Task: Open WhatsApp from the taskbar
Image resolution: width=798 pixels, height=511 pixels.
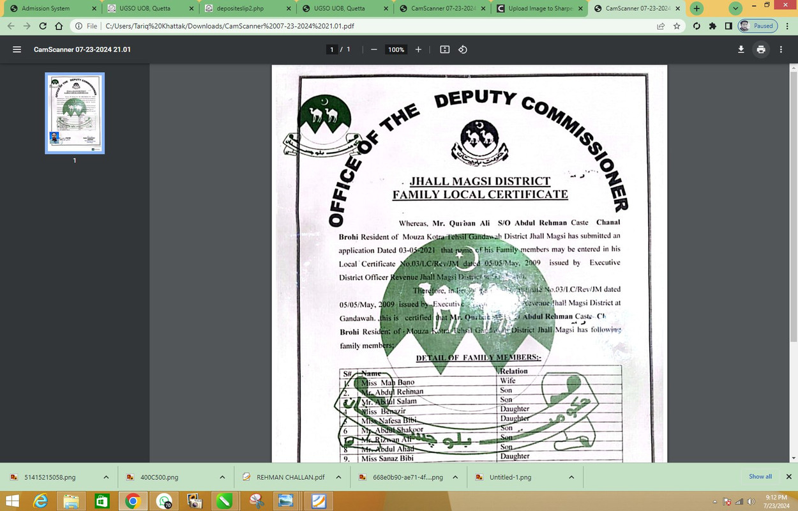Action: pyautogui.click(x=164, y=501)
